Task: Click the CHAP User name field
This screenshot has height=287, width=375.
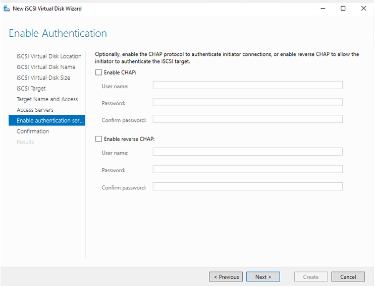Action: pos(247,86)
